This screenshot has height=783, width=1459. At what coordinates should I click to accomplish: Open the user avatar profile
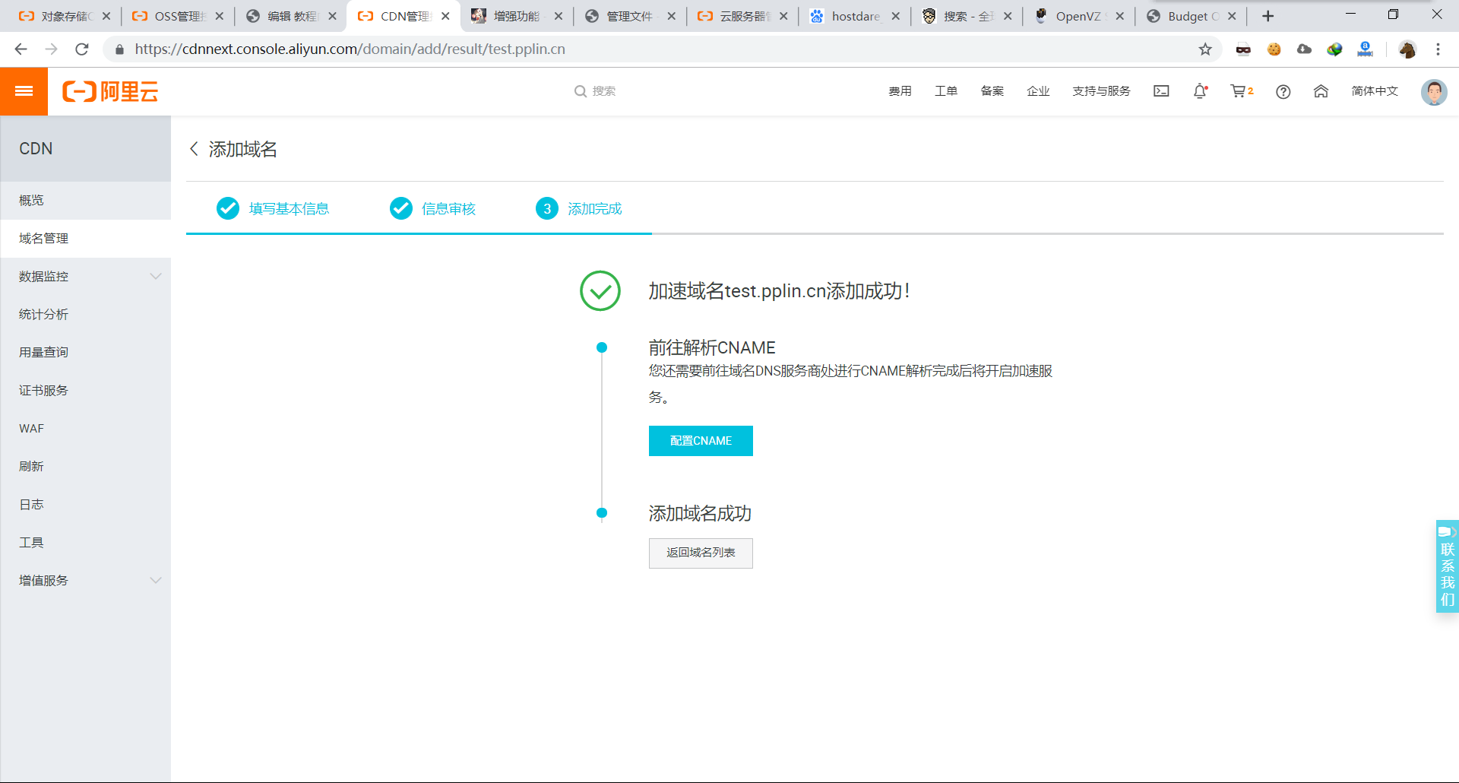(x=1434, y=91)
